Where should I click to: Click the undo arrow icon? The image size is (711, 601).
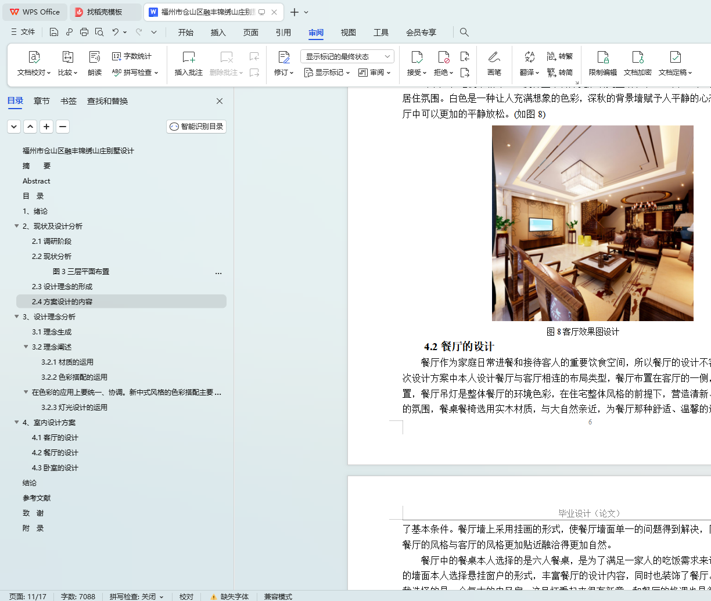[116, 32]
